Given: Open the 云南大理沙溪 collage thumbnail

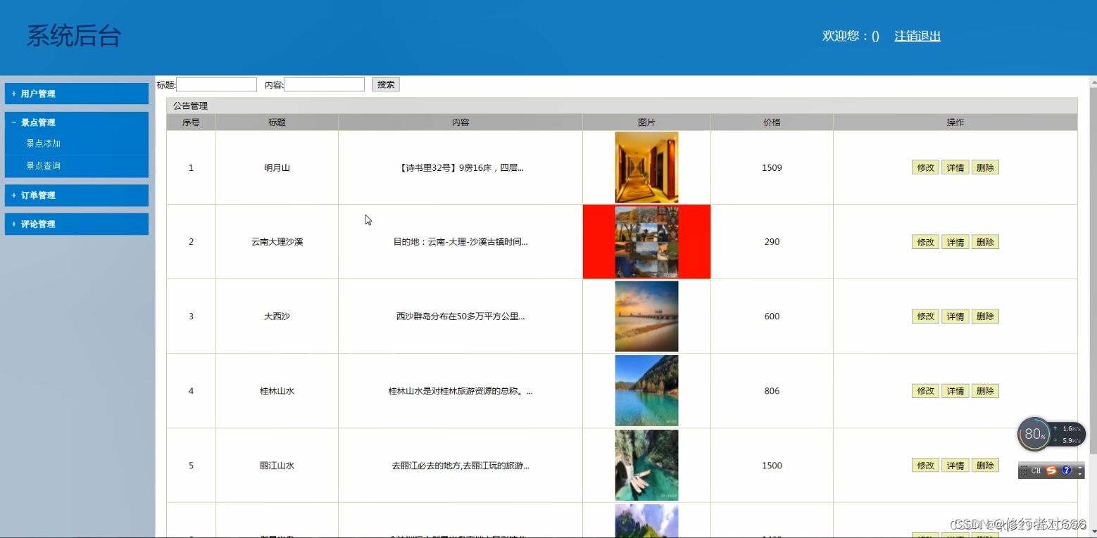Looking at the screenshot, I should [646, 242].
